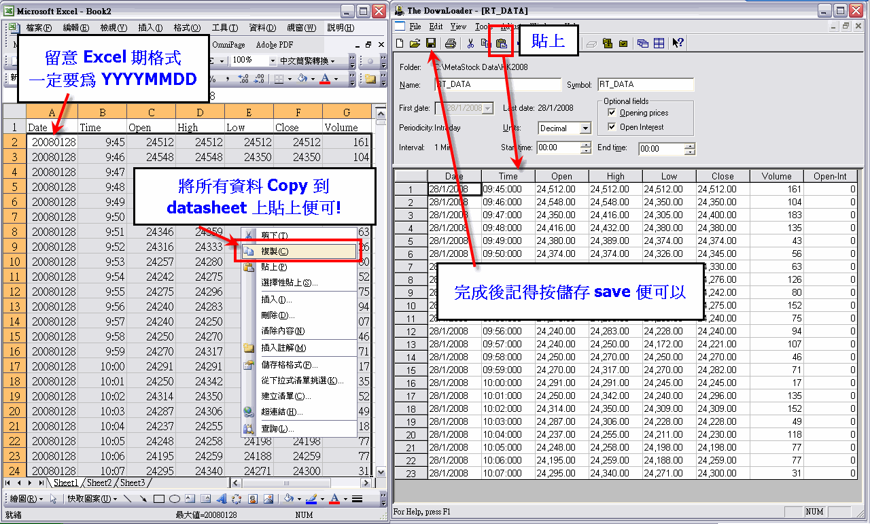870x524 pixels.
Task: Open DownLoader View menu
Action: tap(459, 27)
